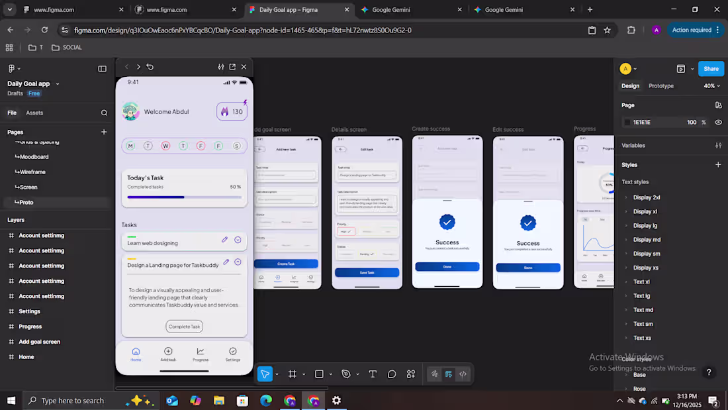This screenshot has width=728, height=410.
Task: Search the file with the magnifier icon
Action: point(104,113)
